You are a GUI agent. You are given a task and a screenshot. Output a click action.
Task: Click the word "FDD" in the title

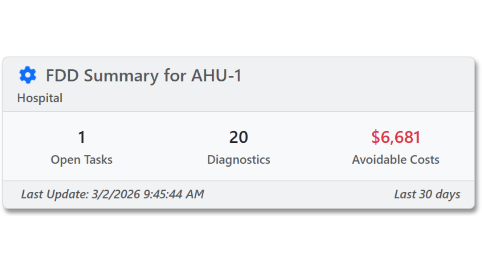(62, 75)
